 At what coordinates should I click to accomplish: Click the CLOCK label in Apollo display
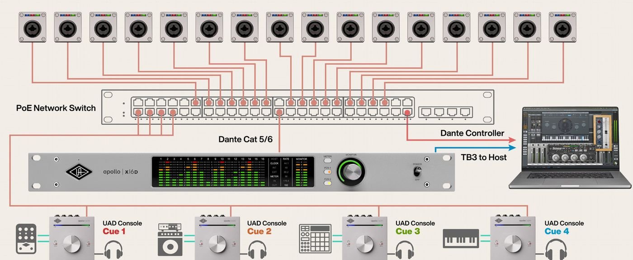[274, 163]
